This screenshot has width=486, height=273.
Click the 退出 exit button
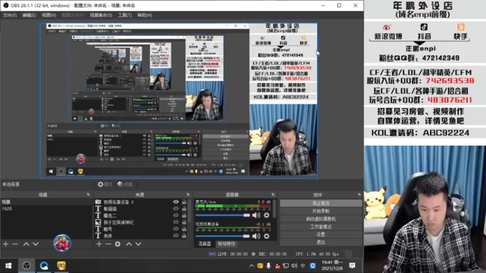pyautogui.click(x=321, y=242)
